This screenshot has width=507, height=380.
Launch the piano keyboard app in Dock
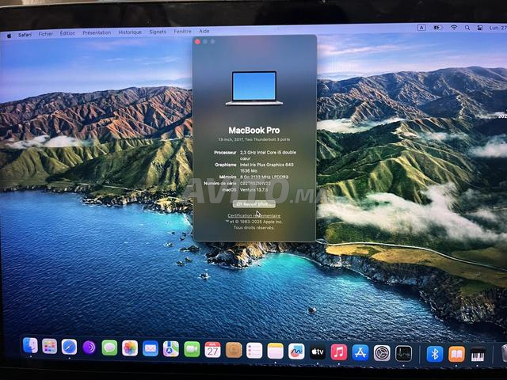478,355
